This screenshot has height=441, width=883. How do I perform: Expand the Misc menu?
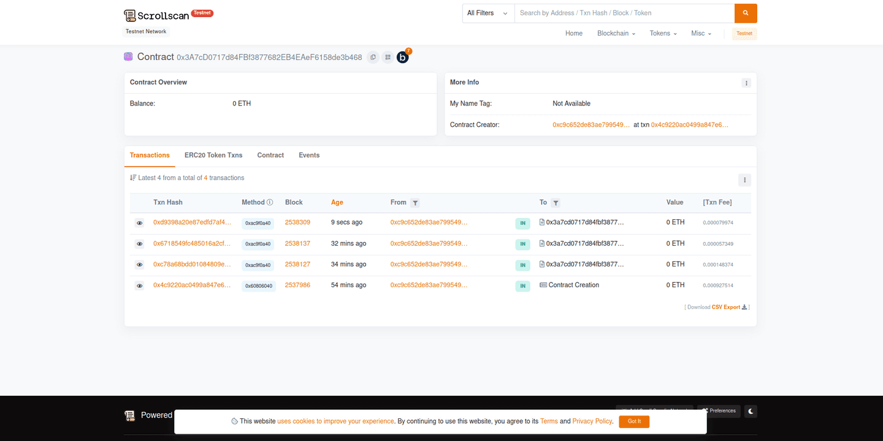pyautogui.click(x=701, y=33)
